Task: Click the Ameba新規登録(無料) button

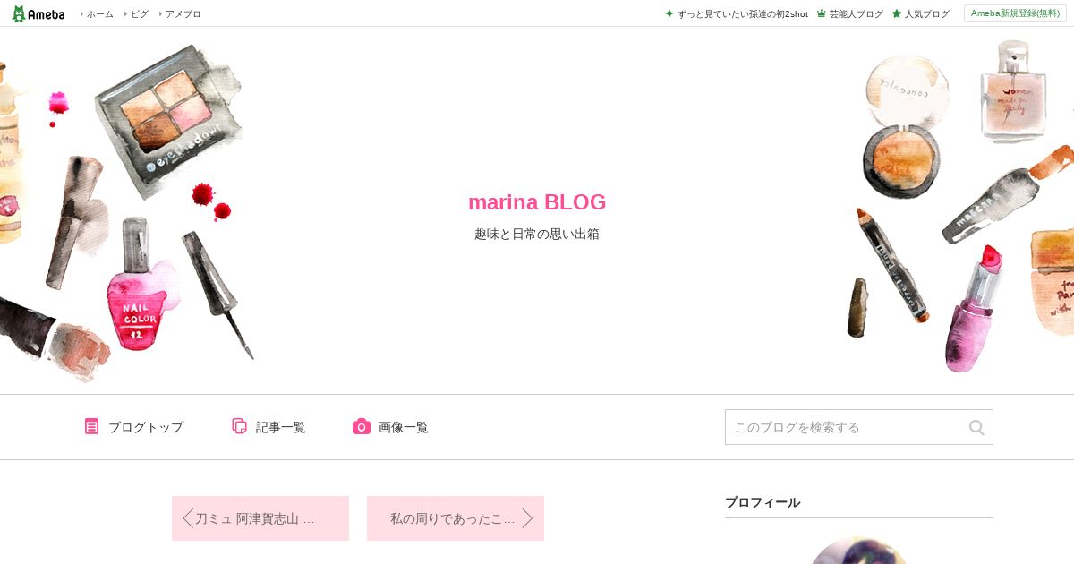Action: pyautogui.click(x=1015, y=13)
